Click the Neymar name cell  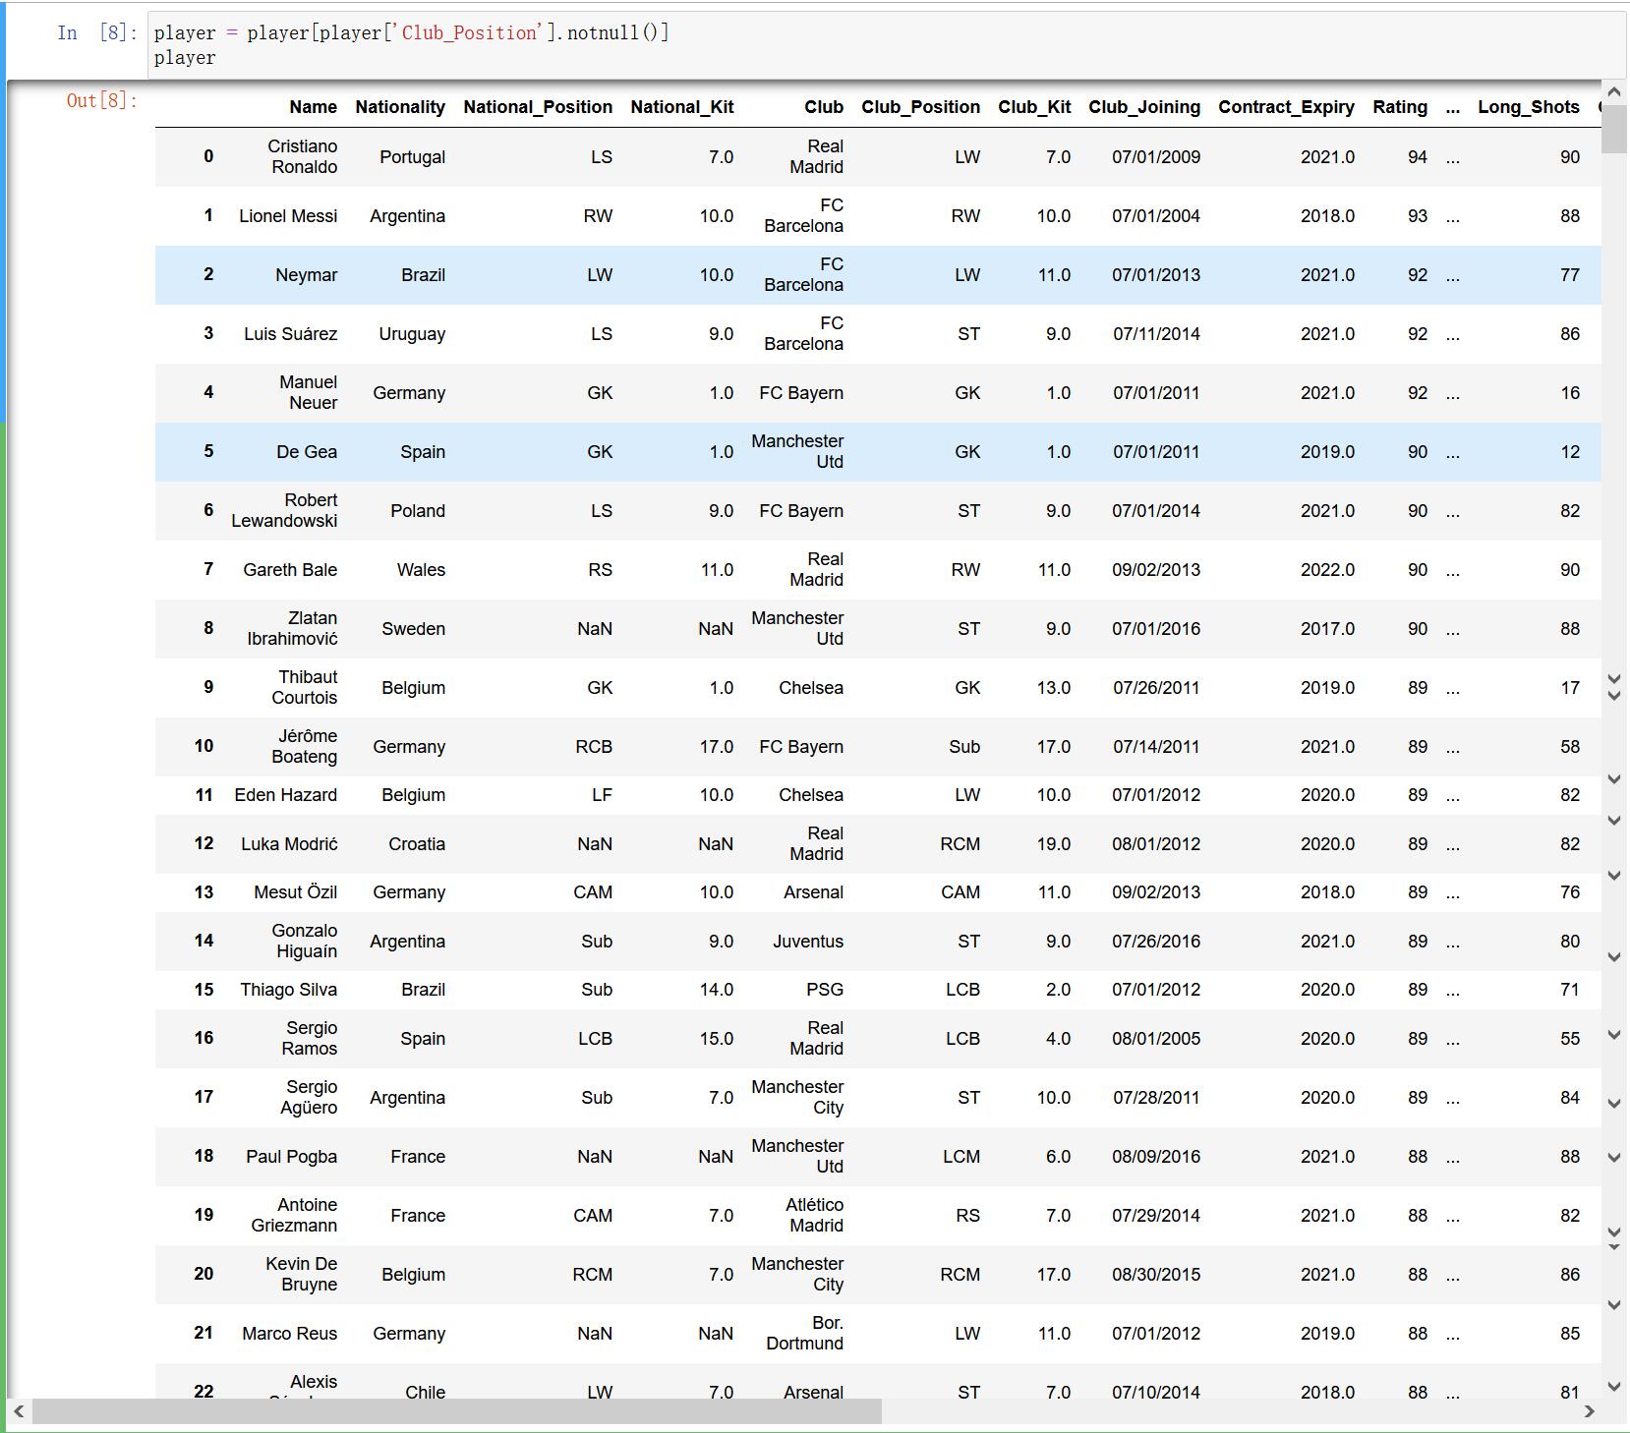coord(306,275)
